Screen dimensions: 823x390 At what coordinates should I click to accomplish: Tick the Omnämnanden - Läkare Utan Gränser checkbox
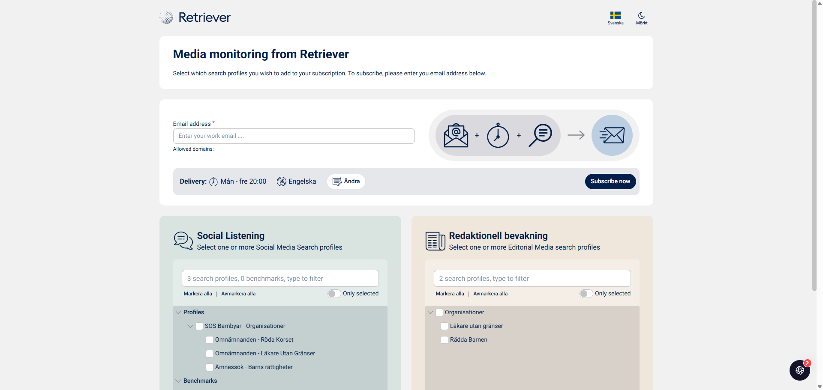[210, 354]
